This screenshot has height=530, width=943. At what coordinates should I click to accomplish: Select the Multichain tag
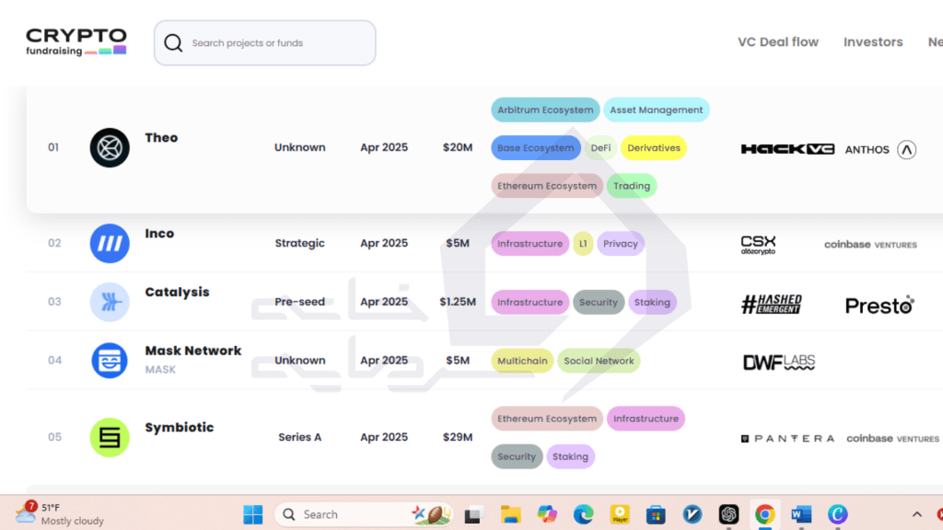click(522, 361)
